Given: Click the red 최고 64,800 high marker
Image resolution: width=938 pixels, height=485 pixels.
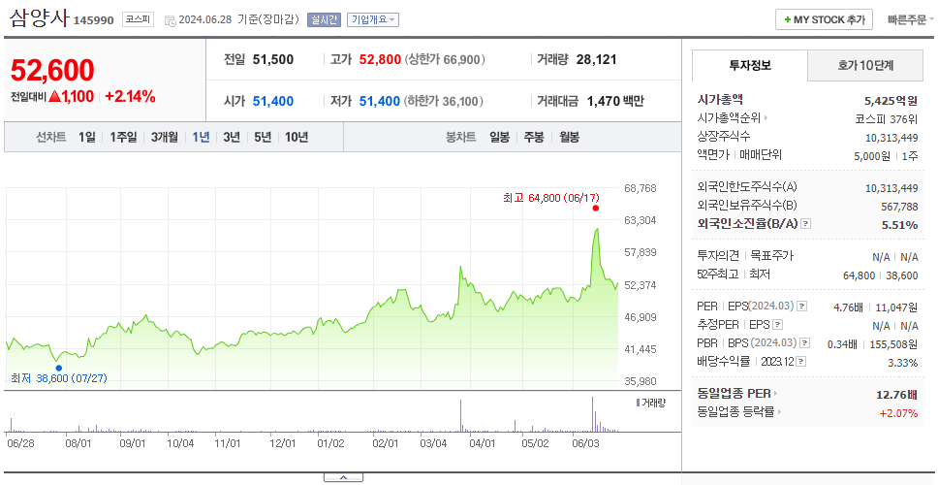Looking at the screenshot, I should (x=595, y=208).
